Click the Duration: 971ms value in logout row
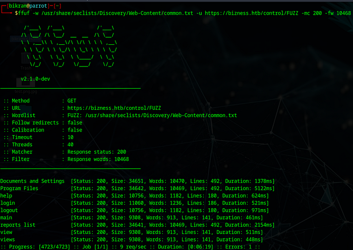The height and width of the screenshot is (250, 353). [x=245, y=210]
